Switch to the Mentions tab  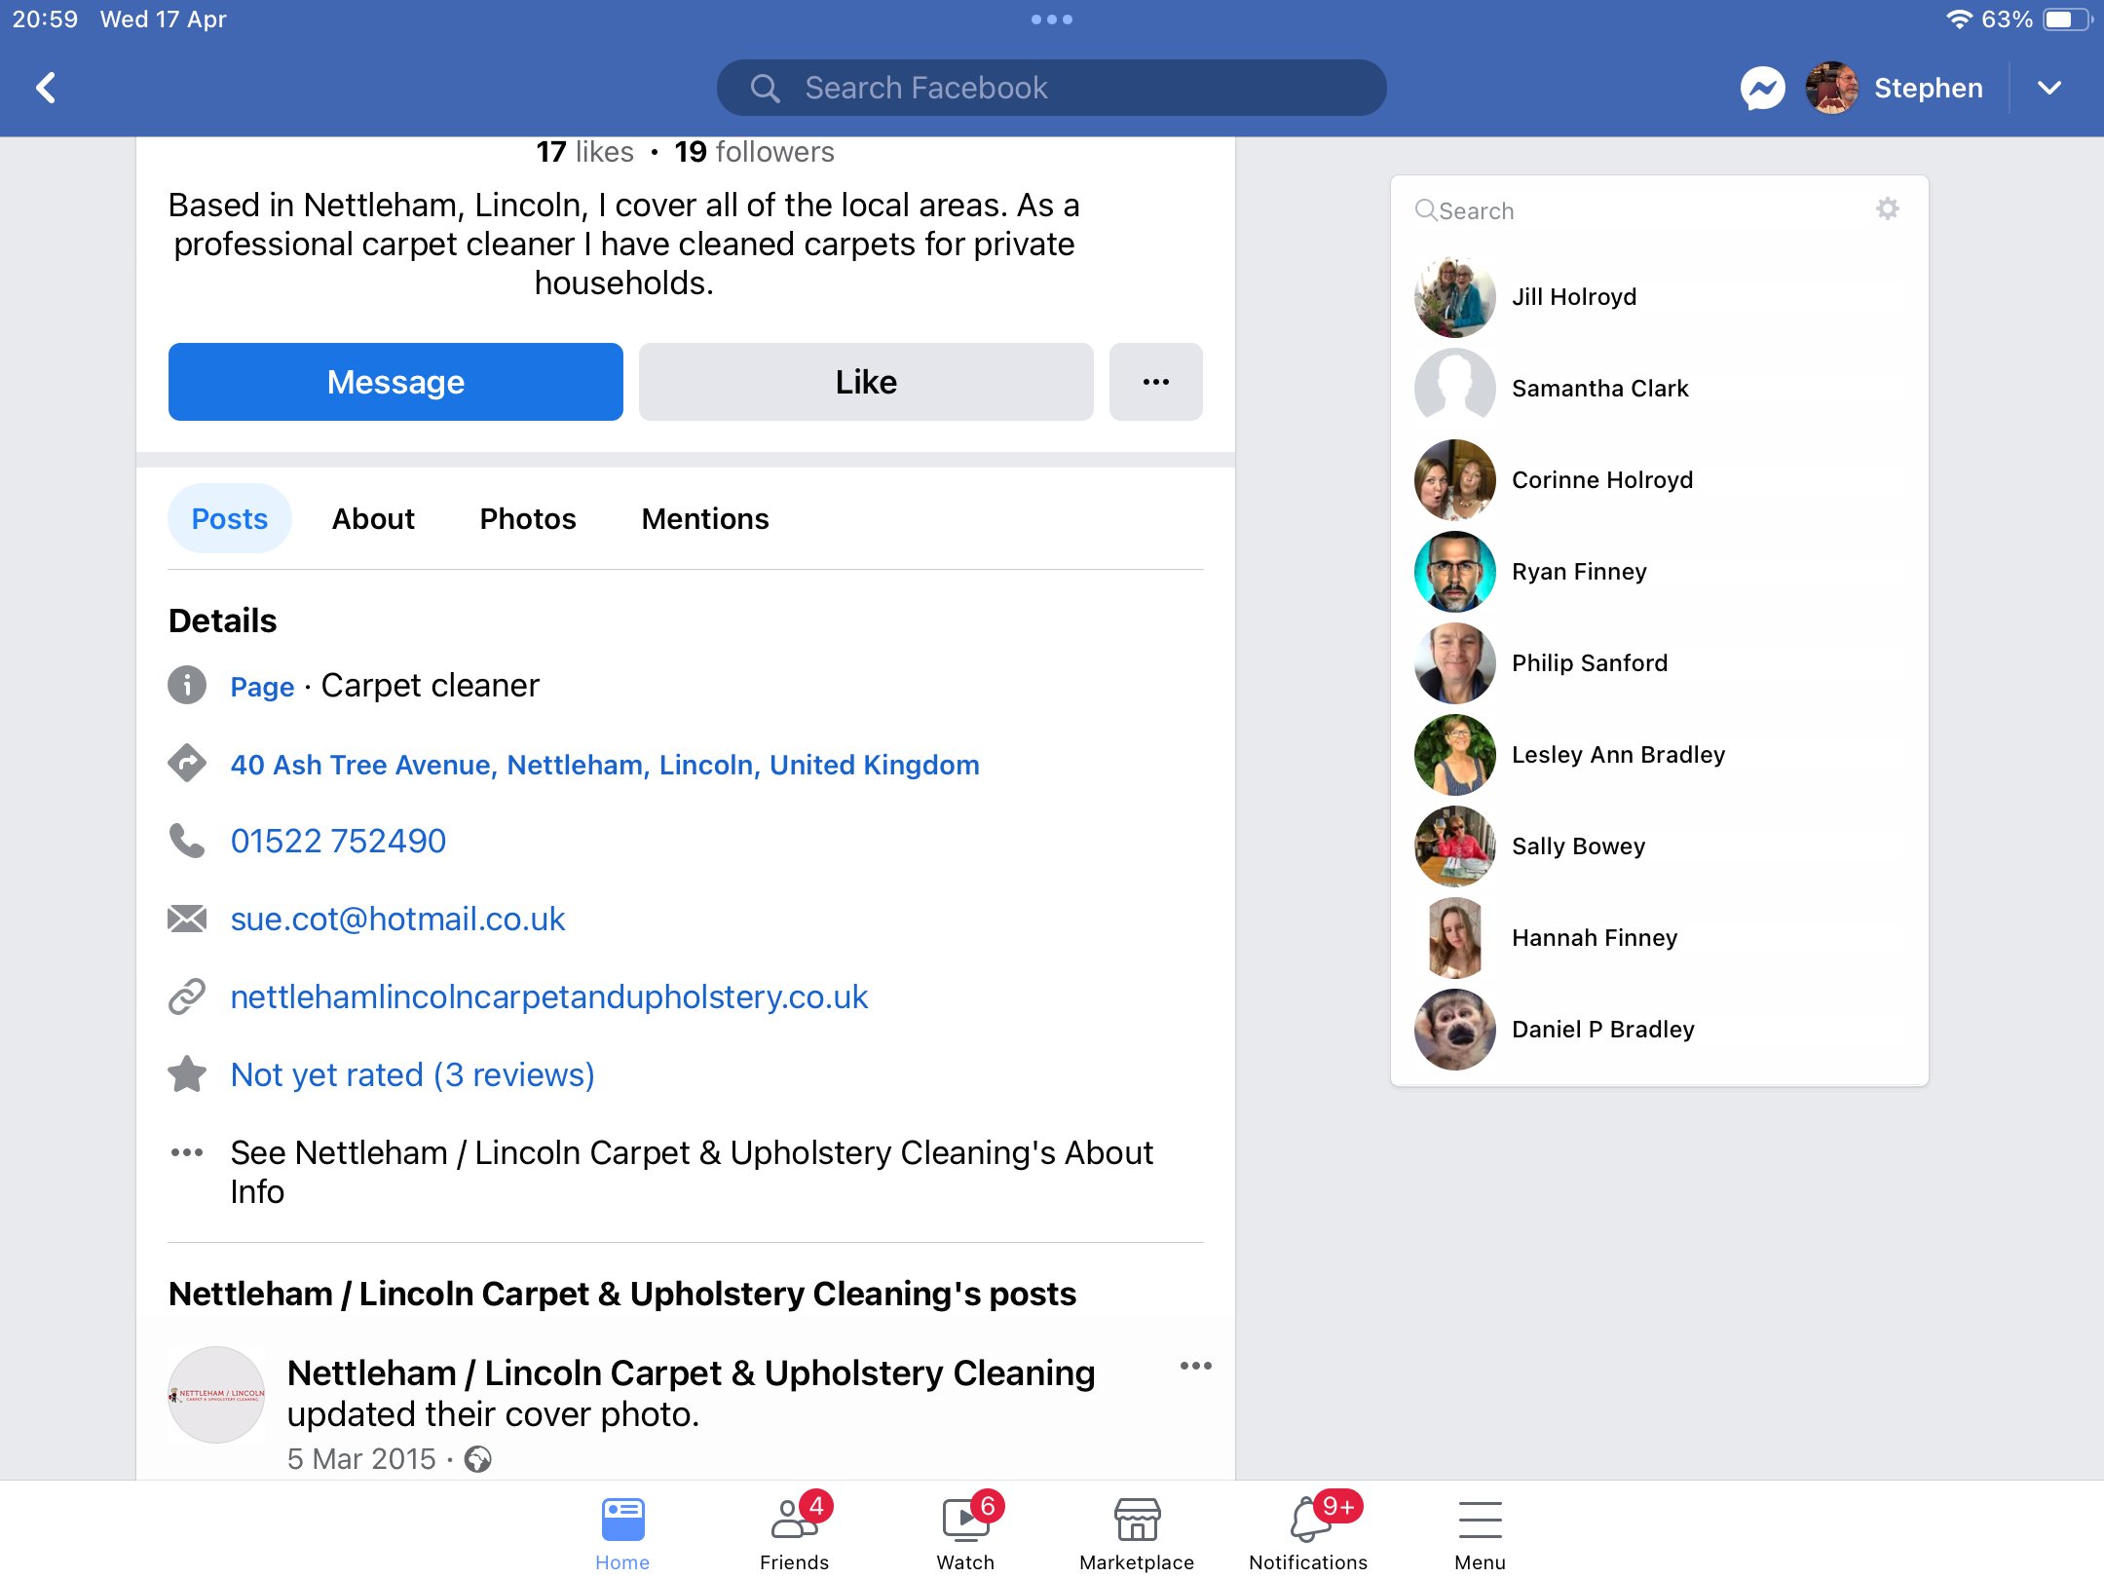coord(705,518)
